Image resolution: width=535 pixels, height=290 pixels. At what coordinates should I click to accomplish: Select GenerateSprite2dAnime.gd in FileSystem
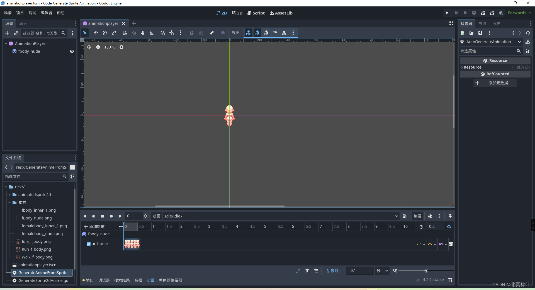(x=43, y=281)
